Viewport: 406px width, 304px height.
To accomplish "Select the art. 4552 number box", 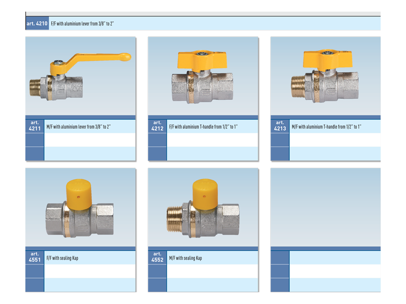I will coord(157,257).
